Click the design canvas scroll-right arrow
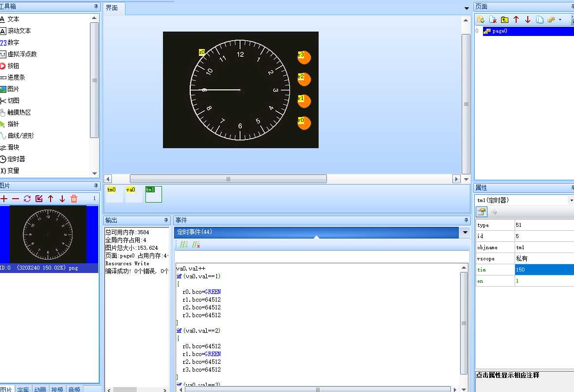This screenshot has height=392, width=574. (456, 179)
